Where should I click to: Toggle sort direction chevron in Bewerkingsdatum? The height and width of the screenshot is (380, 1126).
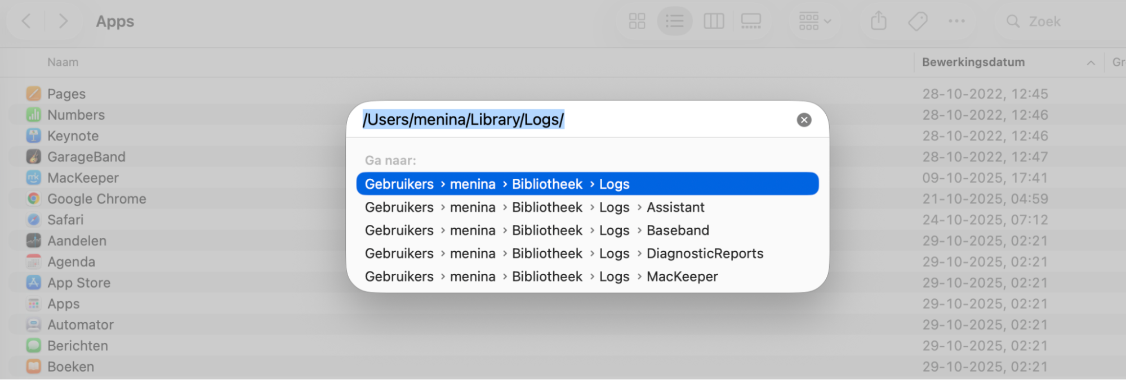[1091, 63]
